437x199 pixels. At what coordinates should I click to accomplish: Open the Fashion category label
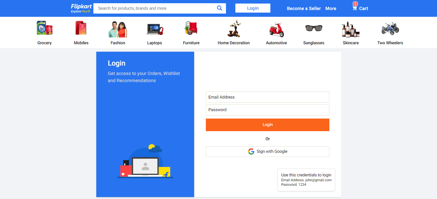click(118, 43)
